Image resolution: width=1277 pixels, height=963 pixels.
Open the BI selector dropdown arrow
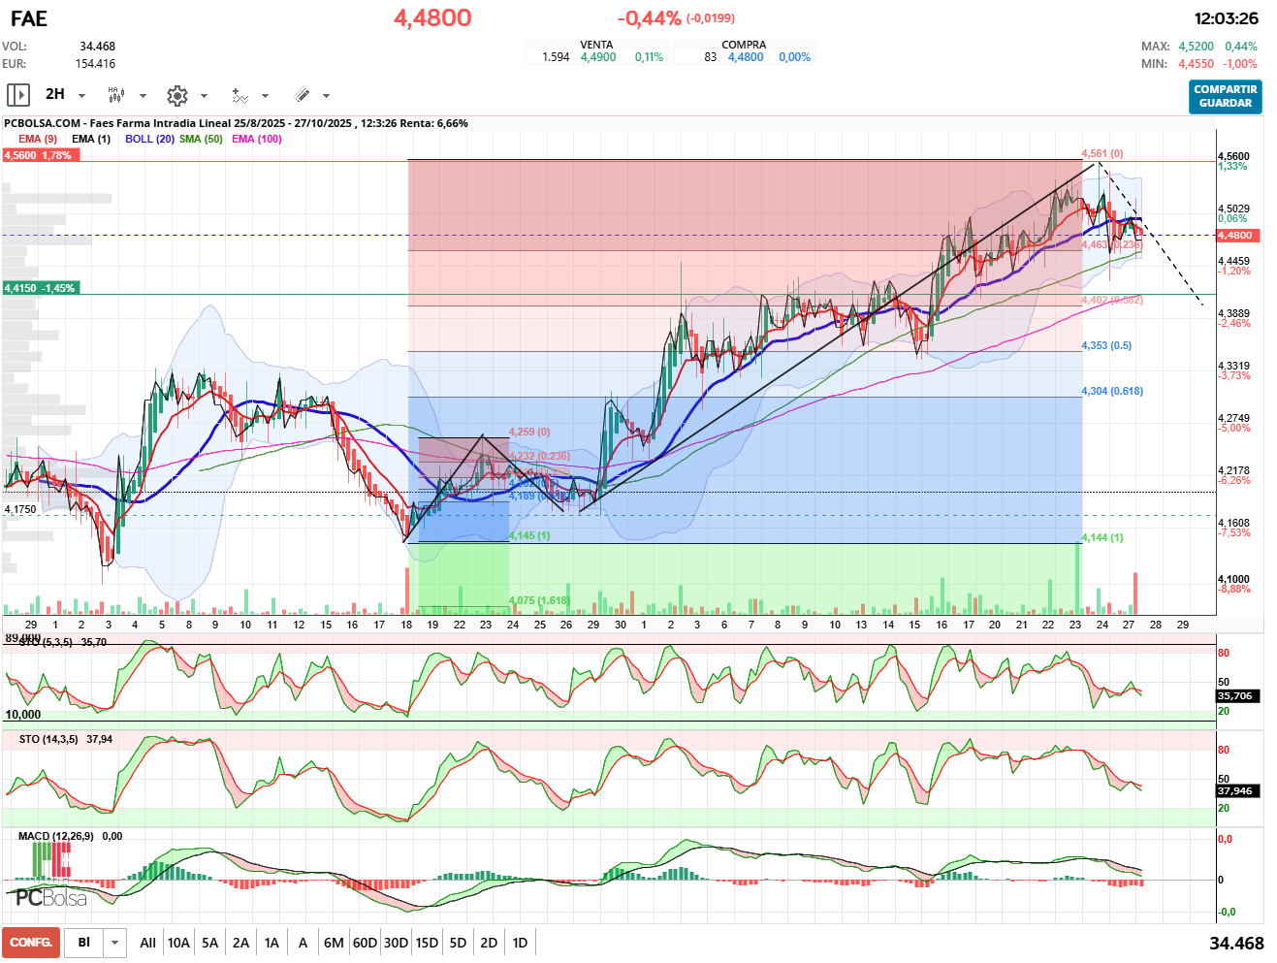[115, 943]
